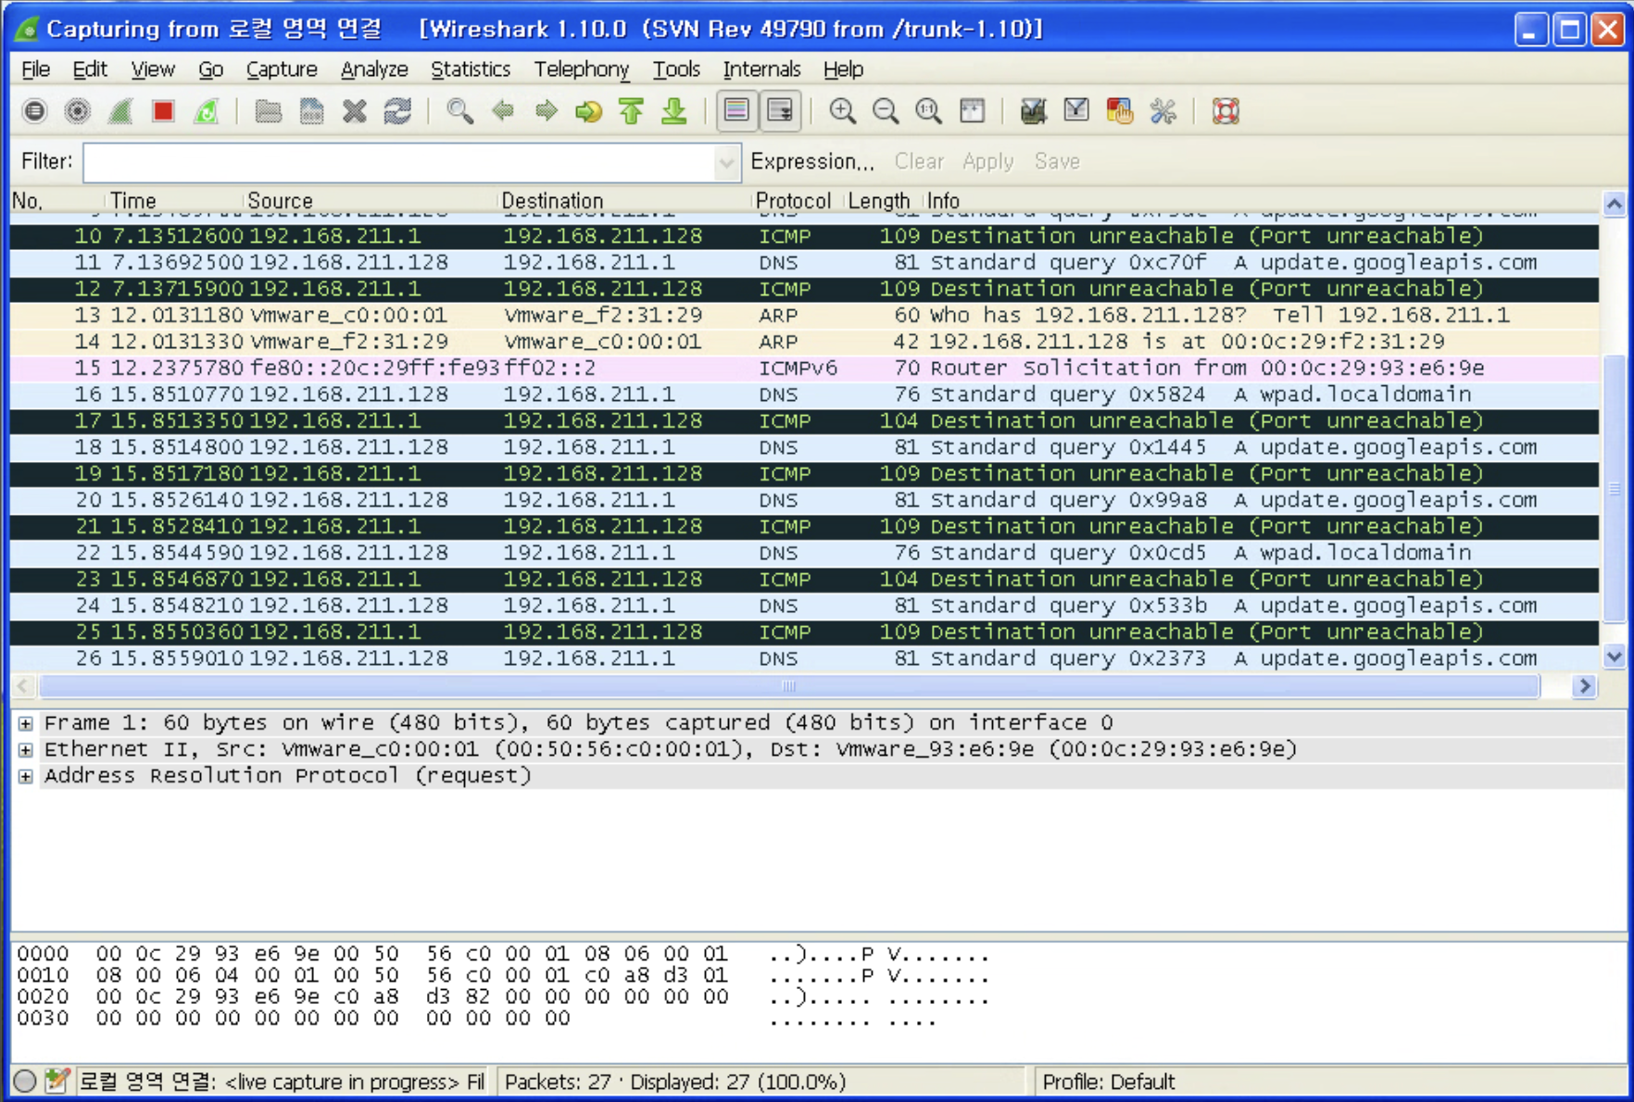Open help lifebuoy icon
This screenshot has width=1634, height=1102.
point(1225,111)
